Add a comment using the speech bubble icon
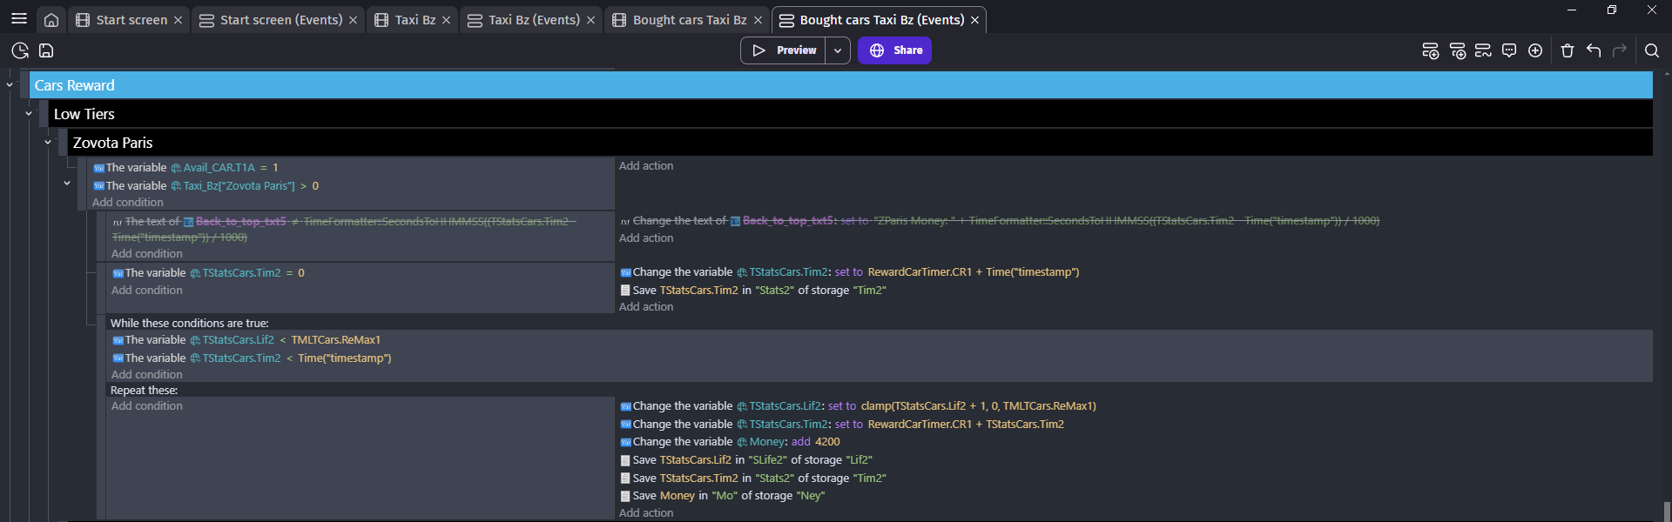 click(1509, 50)
